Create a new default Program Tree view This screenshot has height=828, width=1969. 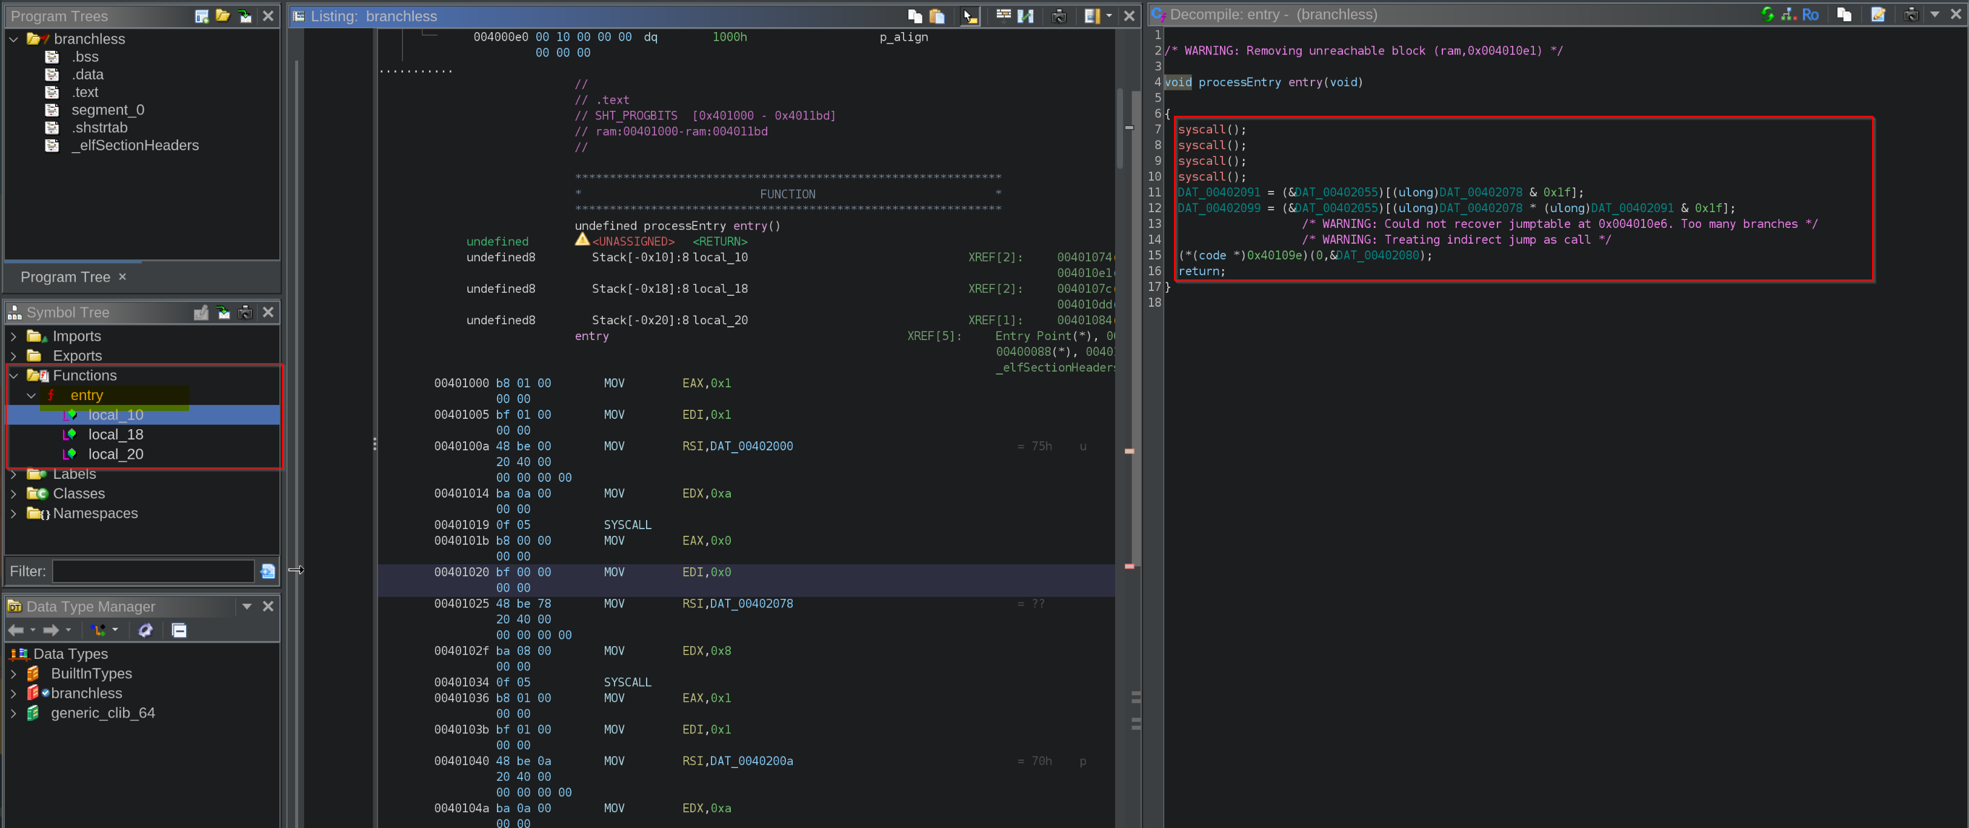202,16
